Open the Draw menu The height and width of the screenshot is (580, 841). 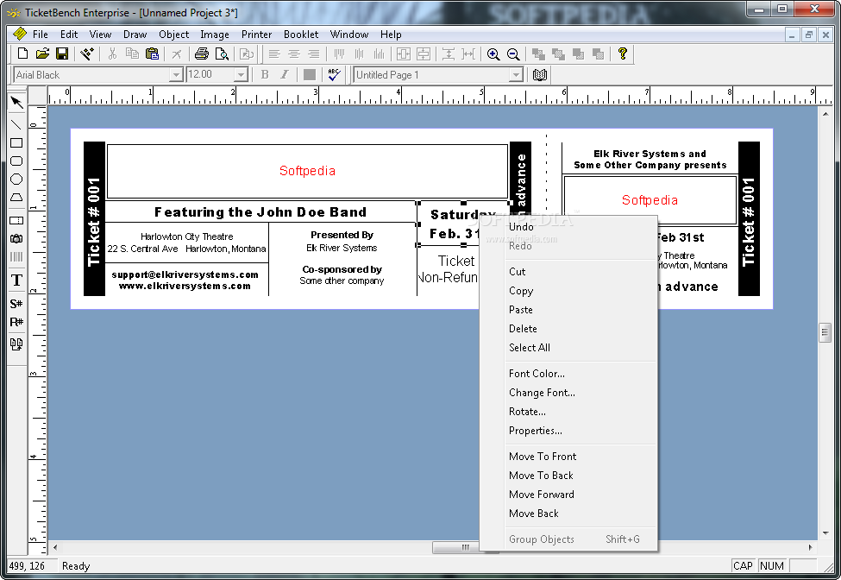coord(135,35)
